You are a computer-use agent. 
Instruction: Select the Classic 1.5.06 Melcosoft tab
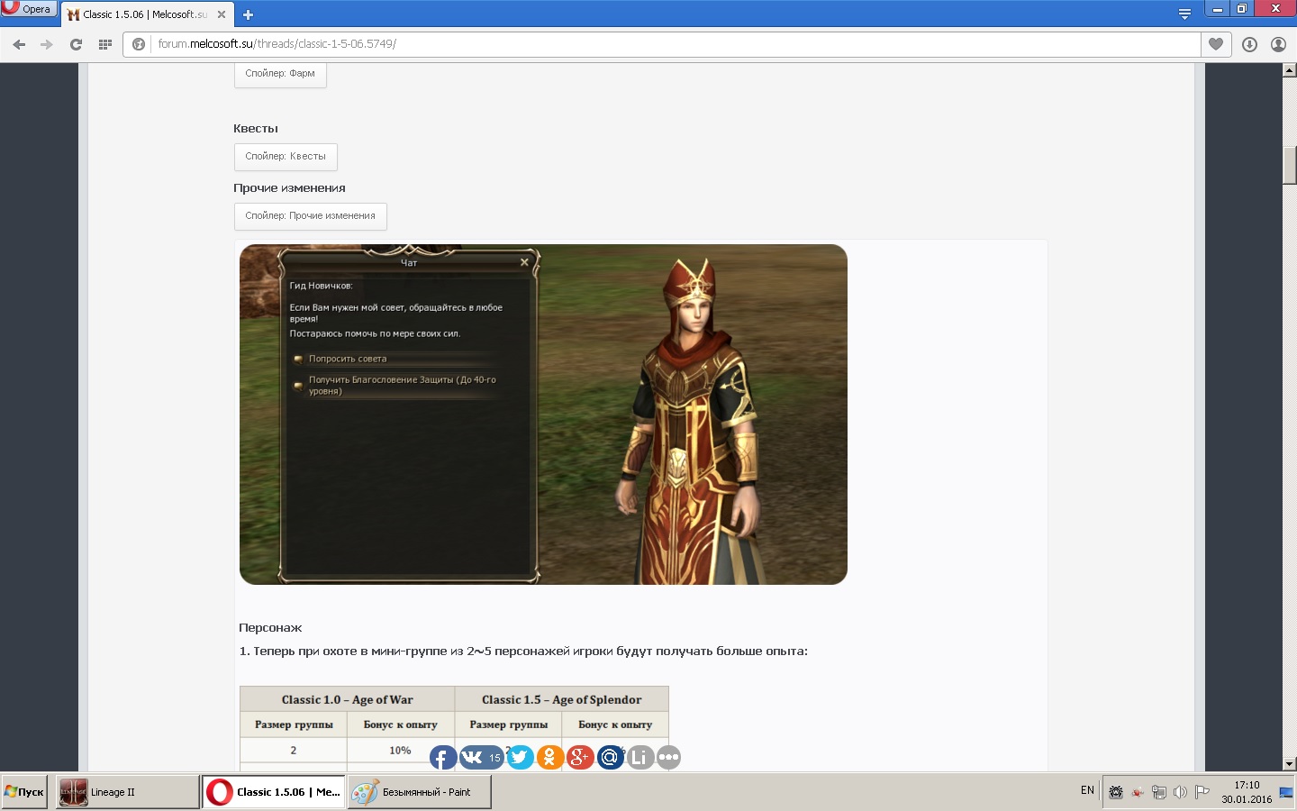(148, 14)
